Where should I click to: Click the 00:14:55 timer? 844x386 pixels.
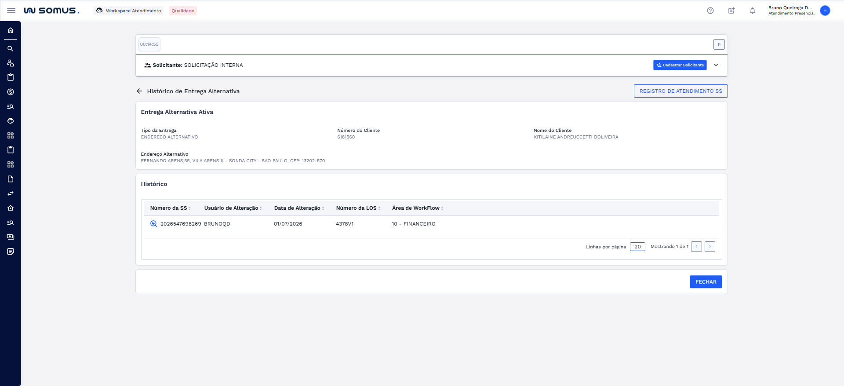pos(149,44)
